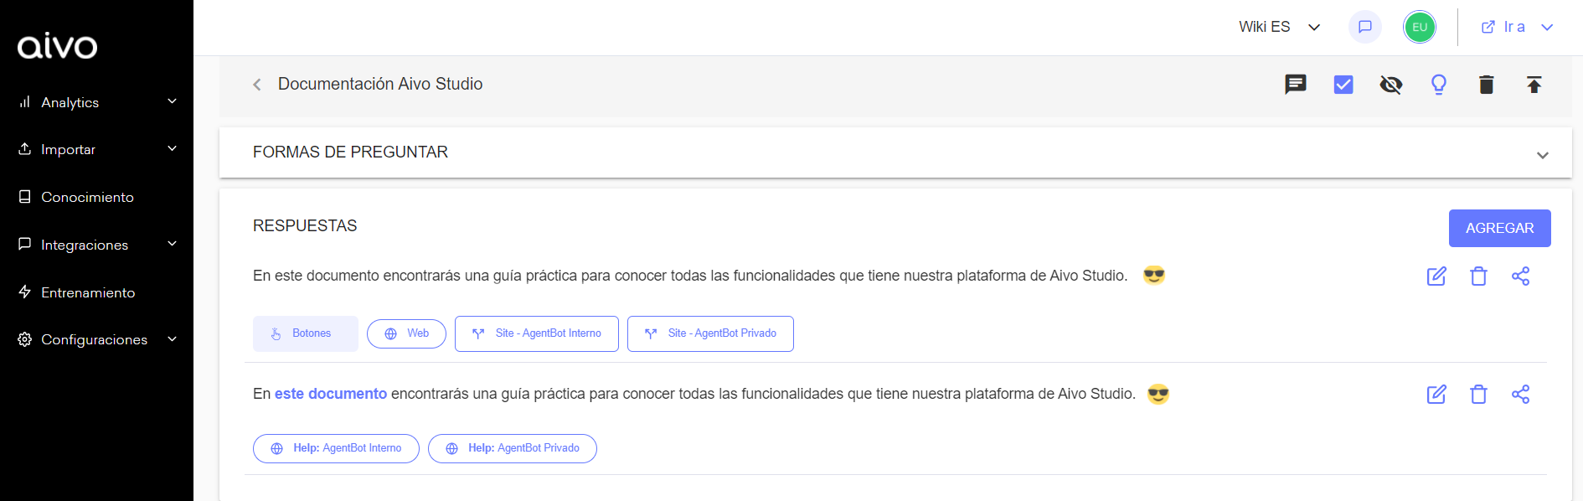Click the Botones chip
The image size is (1583, 501).
click(306, 333)
